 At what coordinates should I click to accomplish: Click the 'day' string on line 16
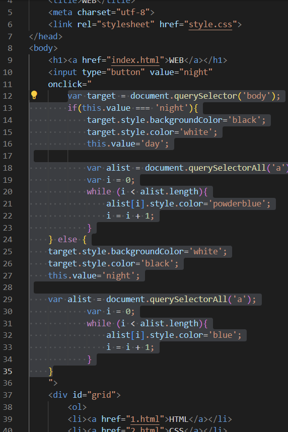coord(153,144)
